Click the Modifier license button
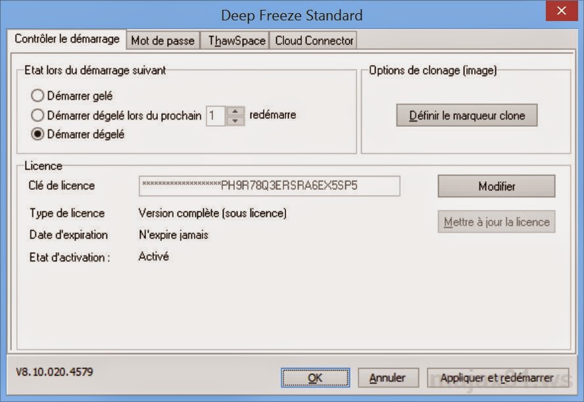The image size is (584, 402). point(497,187)
